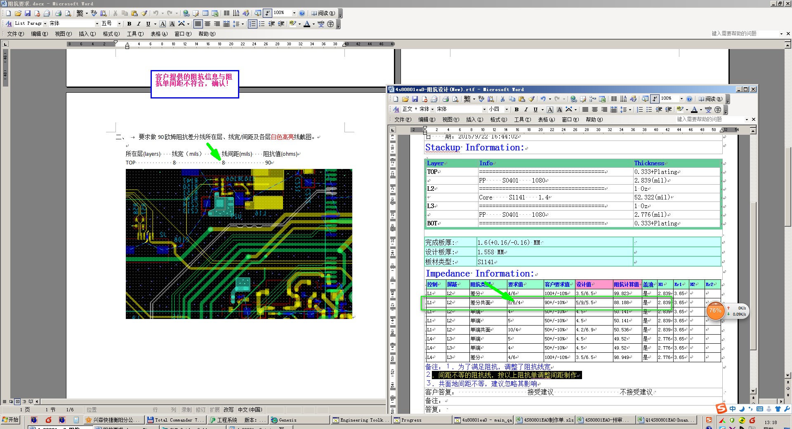
Task: Click 阅读 reading button in left toolbar
Action: pos(323,13)
